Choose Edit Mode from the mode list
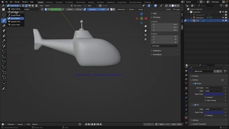The height and width of the screenshot is (129, 229). coord(15,12)
